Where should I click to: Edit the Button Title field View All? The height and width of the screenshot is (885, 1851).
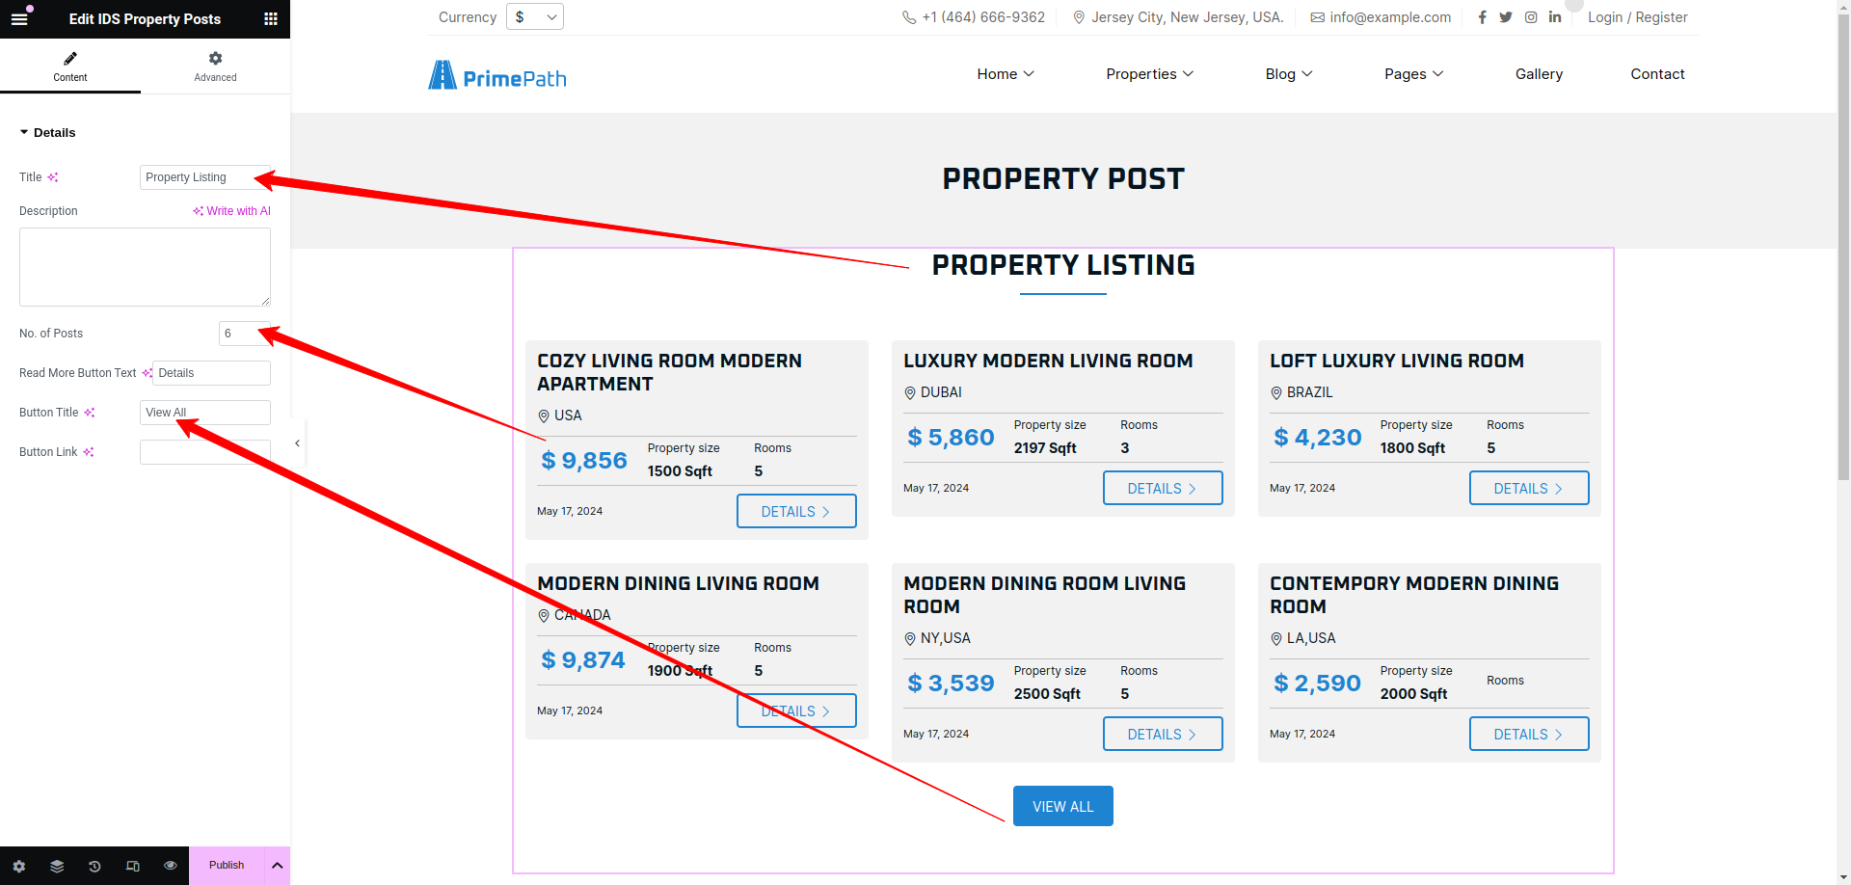205,413
